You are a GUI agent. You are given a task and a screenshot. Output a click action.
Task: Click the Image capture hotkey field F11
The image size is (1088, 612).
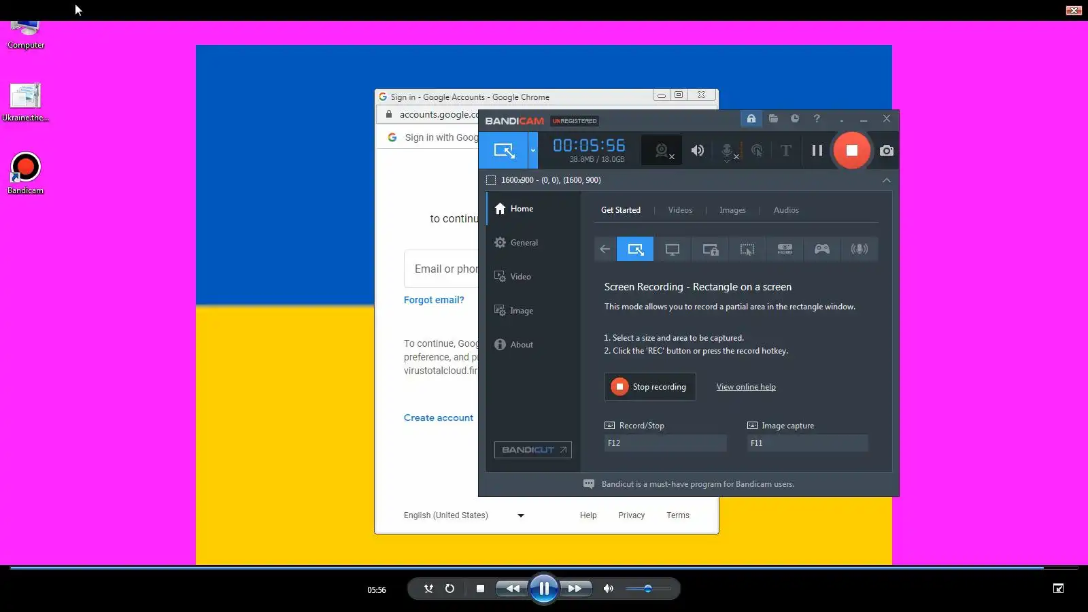click(x=808, y=443)
